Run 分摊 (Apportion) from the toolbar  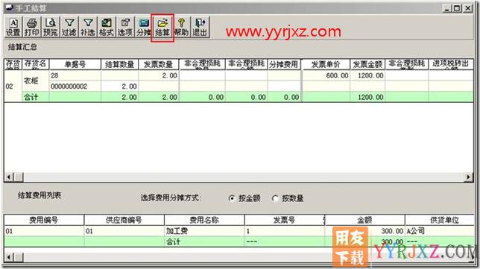click(x=143, y=27)
